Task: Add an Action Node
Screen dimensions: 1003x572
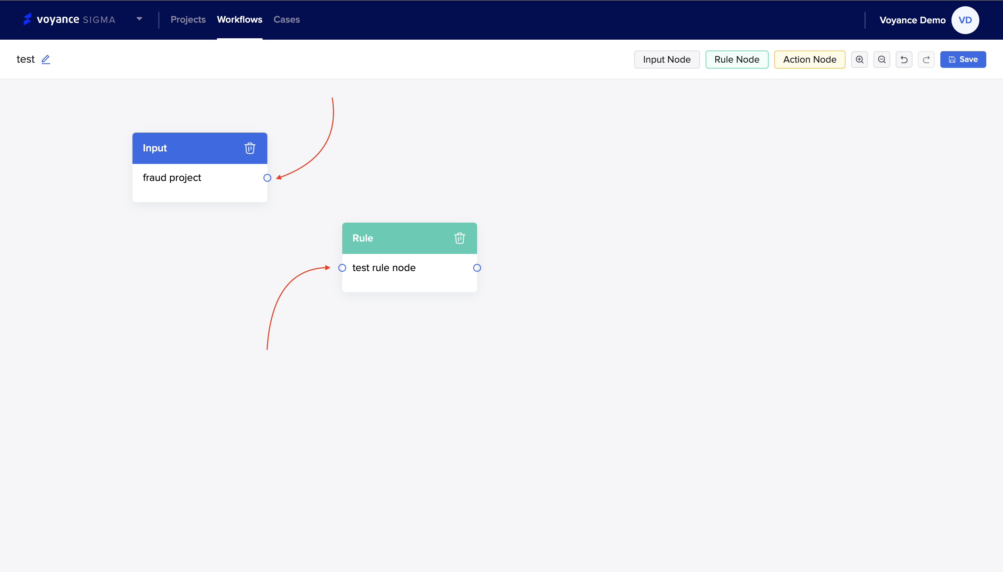Action: tap(809, 59)
